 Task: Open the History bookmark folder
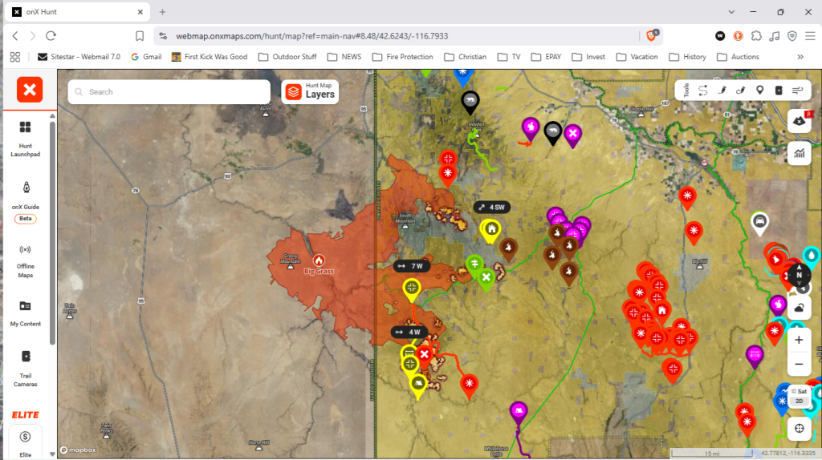pyautogui.click(x=688, y=57)
